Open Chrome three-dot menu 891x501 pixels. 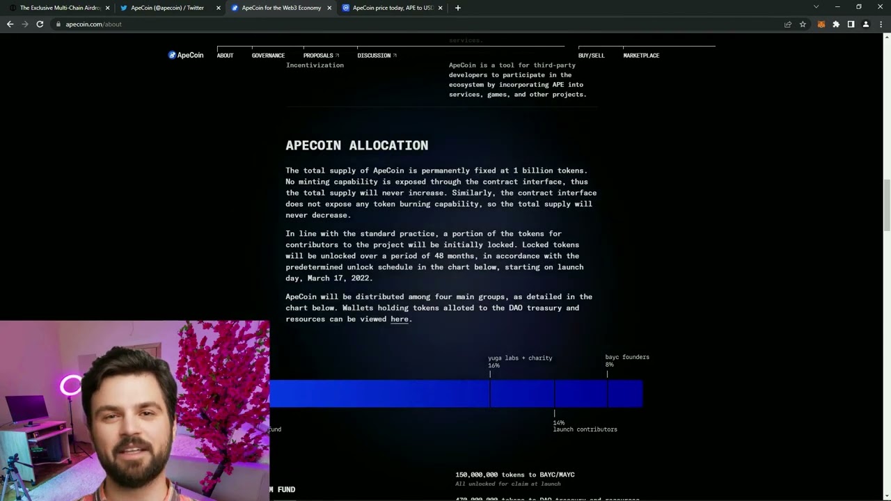coord(881,24)
